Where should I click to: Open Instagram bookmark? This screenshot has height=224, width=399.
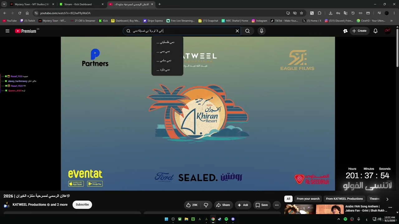tap(259, 21)
